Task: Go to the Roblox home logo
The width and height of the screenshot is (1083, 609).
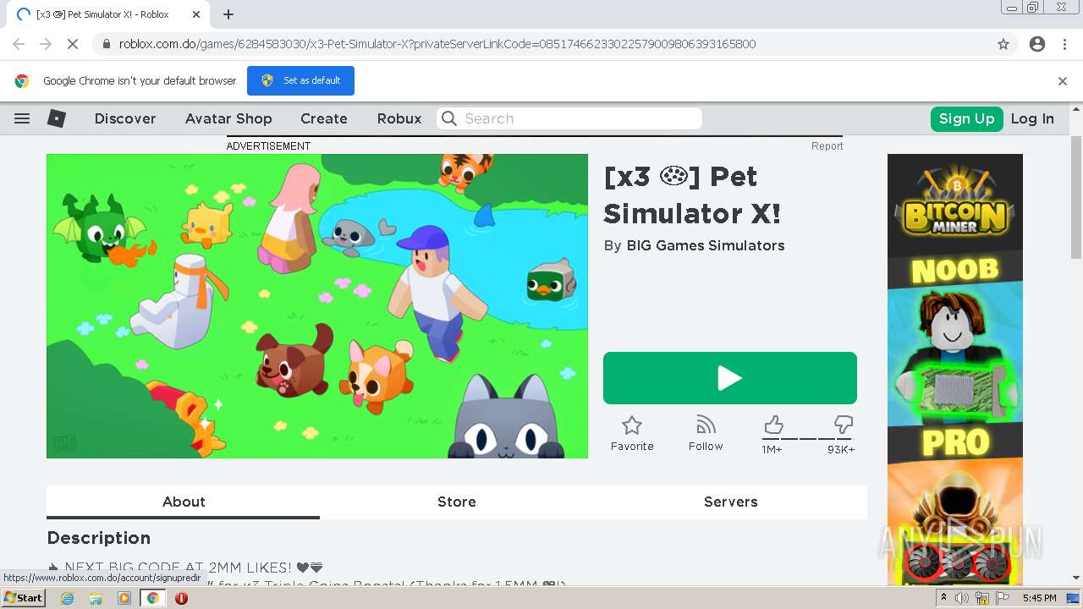Action: pyautogui.click(x=57, y=118)
